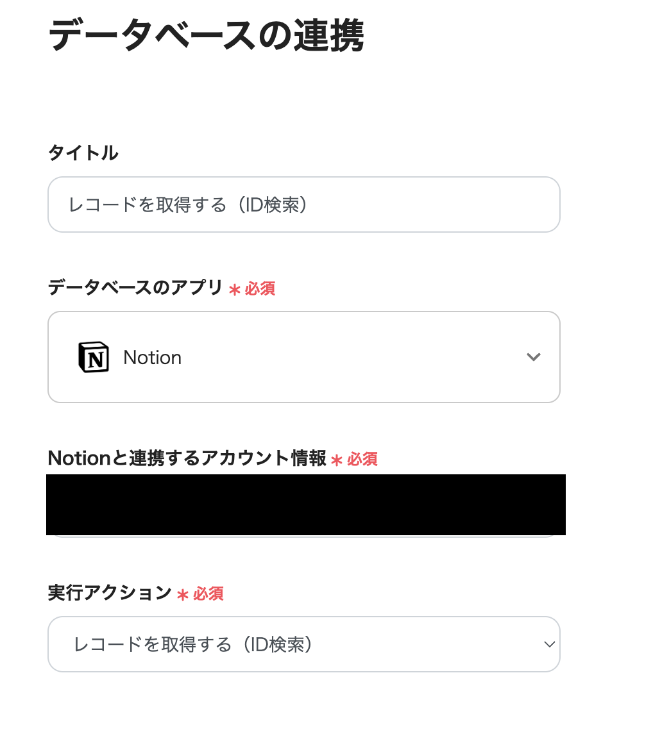Viewport: 653px width, 732px height.
Task: Open the 実行アクション dropdown arrow
Action: 548,644
